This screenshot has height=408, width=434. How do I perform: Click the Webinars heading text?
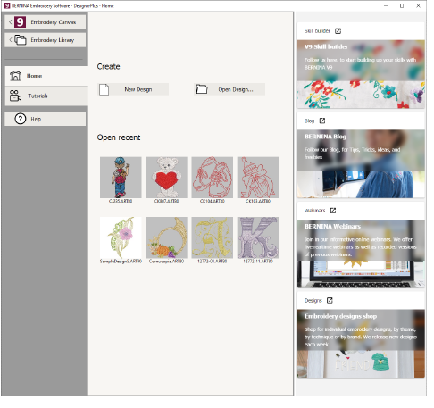pyautogui.click(x=314, y=211)
